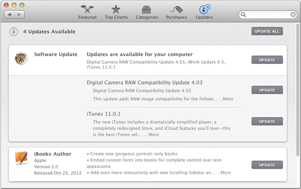Select the iBooks Author title
Viewport: 301px width, 189px height.
pyautogui.click(x=53, y=154)
